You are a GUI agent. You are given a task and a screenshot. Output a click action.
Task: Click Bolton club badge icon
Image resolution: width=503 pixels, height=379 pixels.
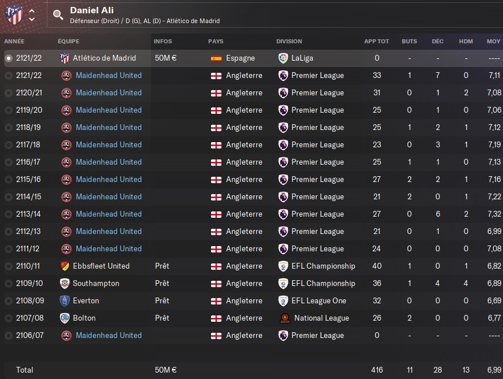65,318
